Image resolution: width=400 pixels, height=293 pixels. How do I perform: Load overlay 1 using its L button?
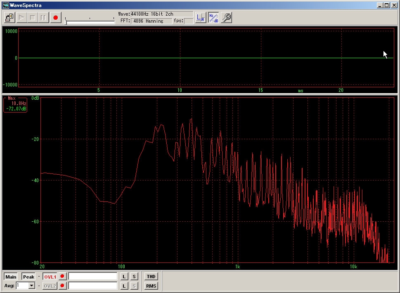point(124,277)
